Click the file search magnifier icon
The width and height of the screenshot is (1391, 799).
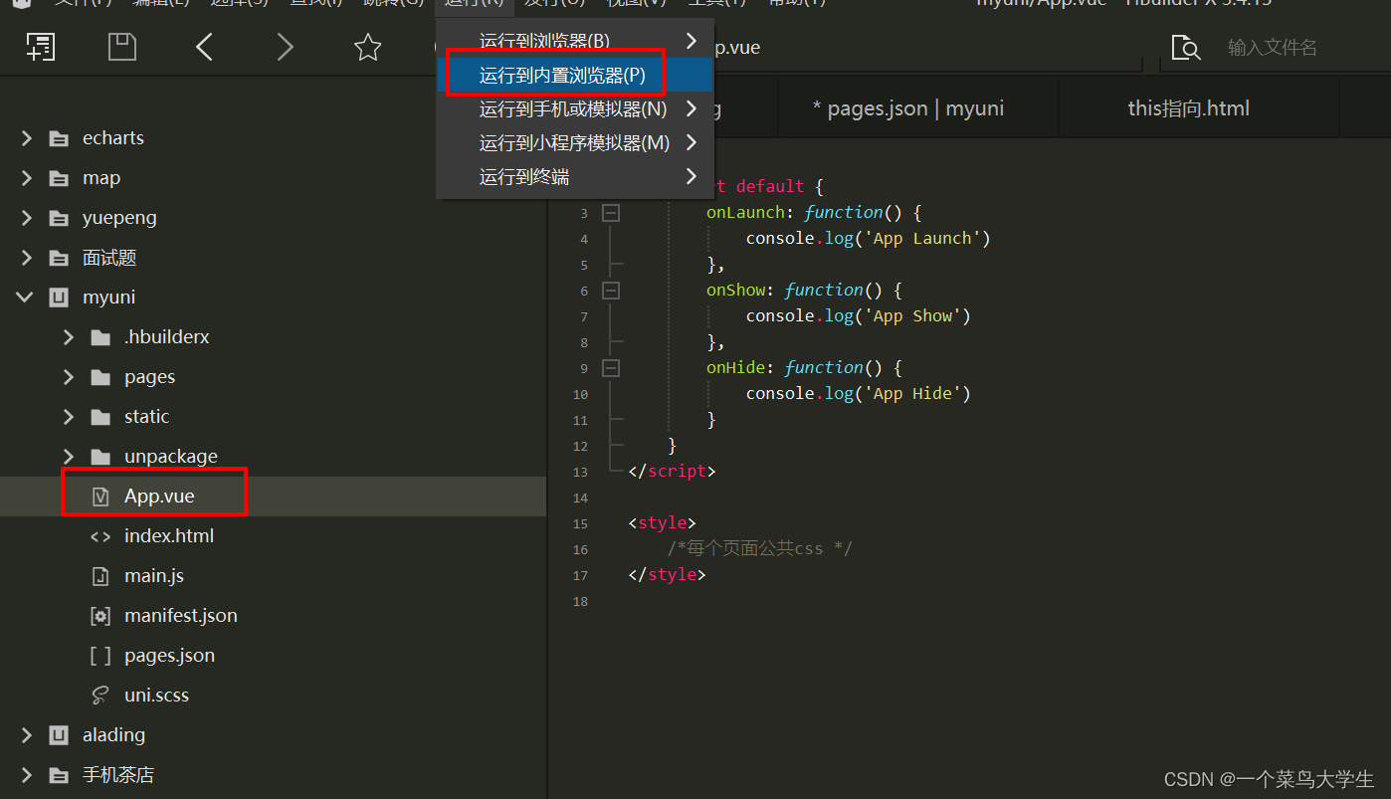point(1185,47)
